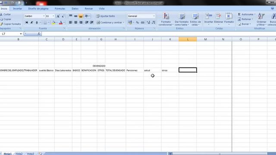Image resolution: width=276 pixels, height=155 pixels.
Task: Switch to the Datos tab
Action: point(75,9)
